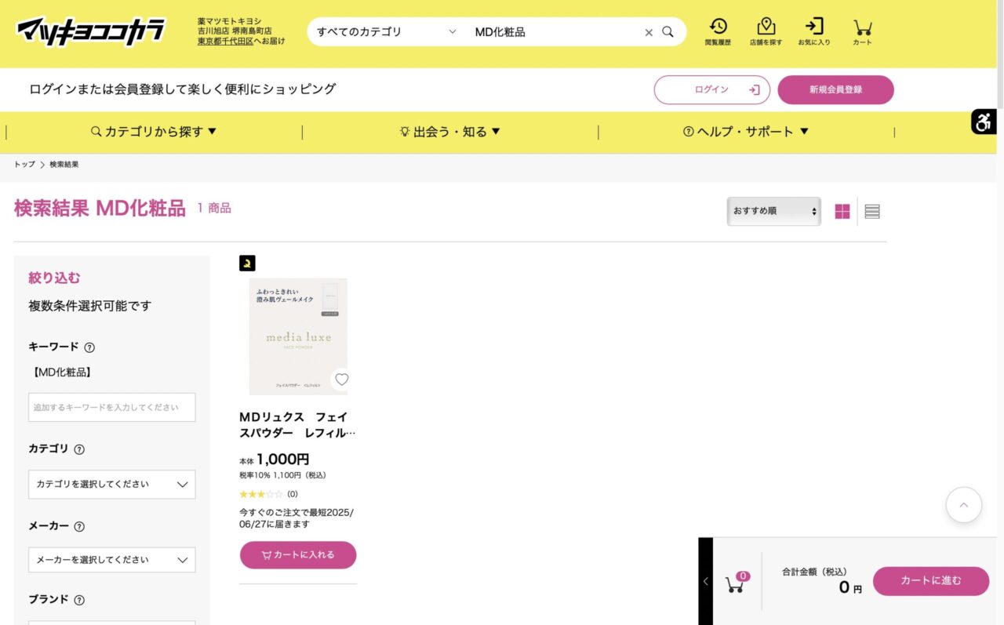Click help icon next to カテゴリ
The width and height of the screenshot is (1004, 625).
[79, 450]
